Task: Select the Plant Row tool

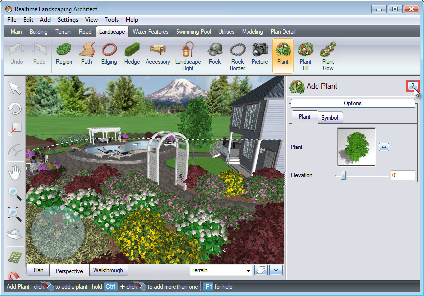Action: click(x=327, y=54)
